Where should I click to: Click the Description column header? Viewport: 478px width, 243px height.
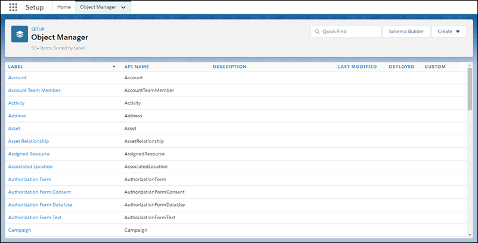tap(229, 67)
